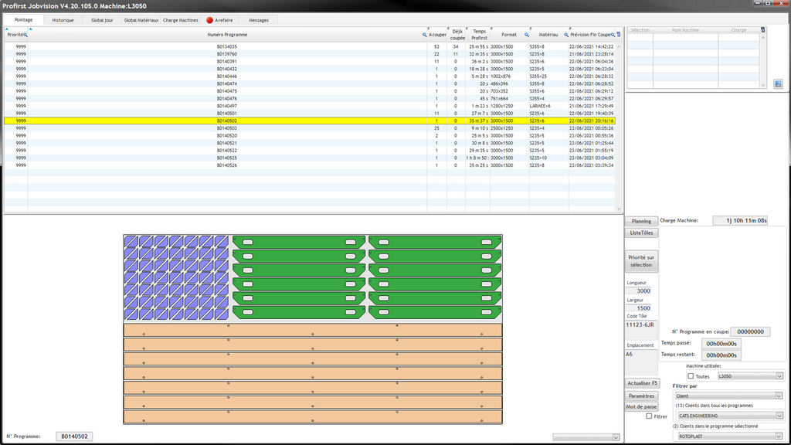The width and height of the screenshot is (791, 445).
Task: Click the ListeTôles button
Action: click(x=641, y=233)
